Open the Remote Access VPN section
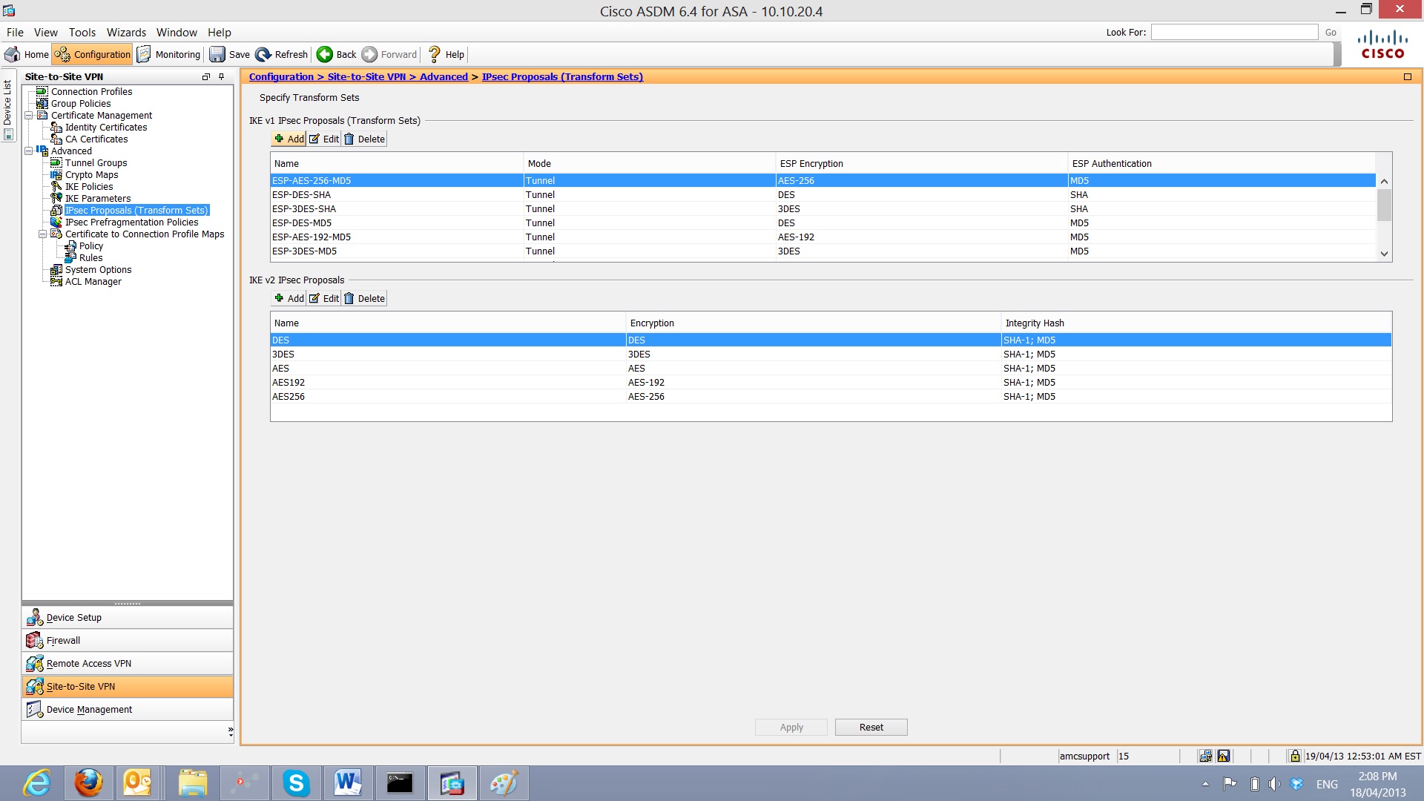Viewport: 1424px width, 801px height. click(x=128, y=663)
